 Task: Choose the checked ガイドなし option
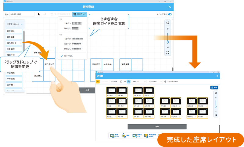[66, 56]
